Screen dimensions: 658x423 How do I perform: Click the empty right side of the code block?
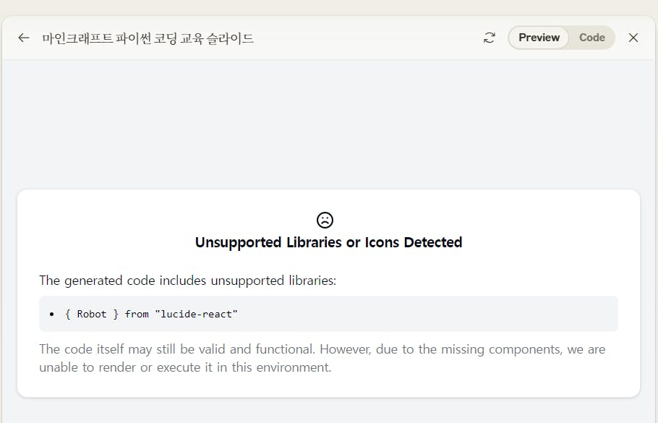[470, 314]
